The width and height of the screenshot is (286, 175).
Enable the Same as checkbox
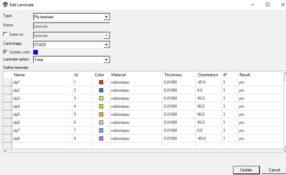5,34
